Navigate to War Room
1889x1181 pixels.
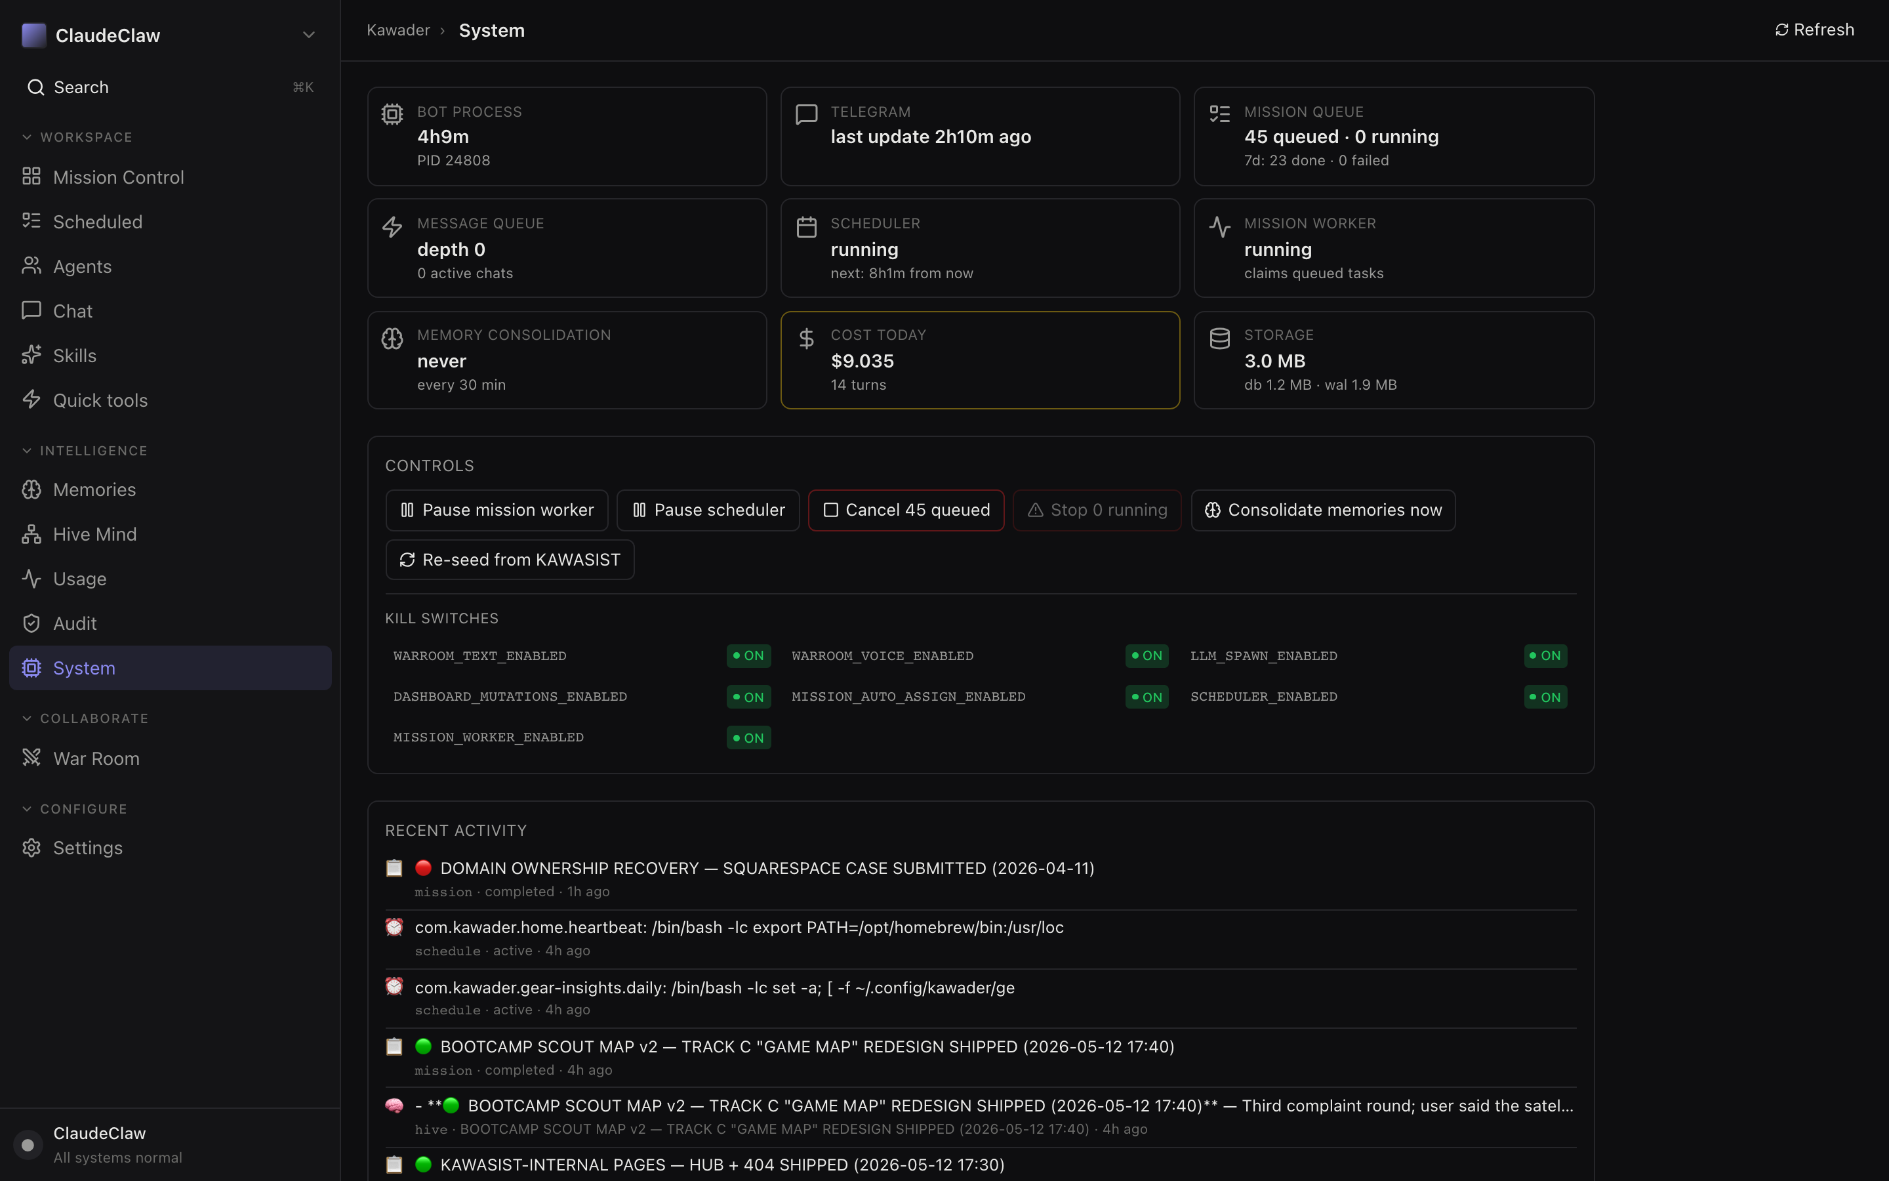coord(170,758)
